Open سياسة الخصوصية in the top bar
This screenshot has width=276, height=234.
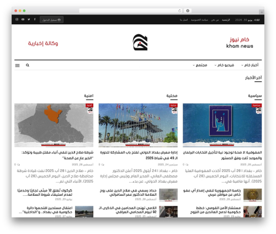(x=199, y=20)
